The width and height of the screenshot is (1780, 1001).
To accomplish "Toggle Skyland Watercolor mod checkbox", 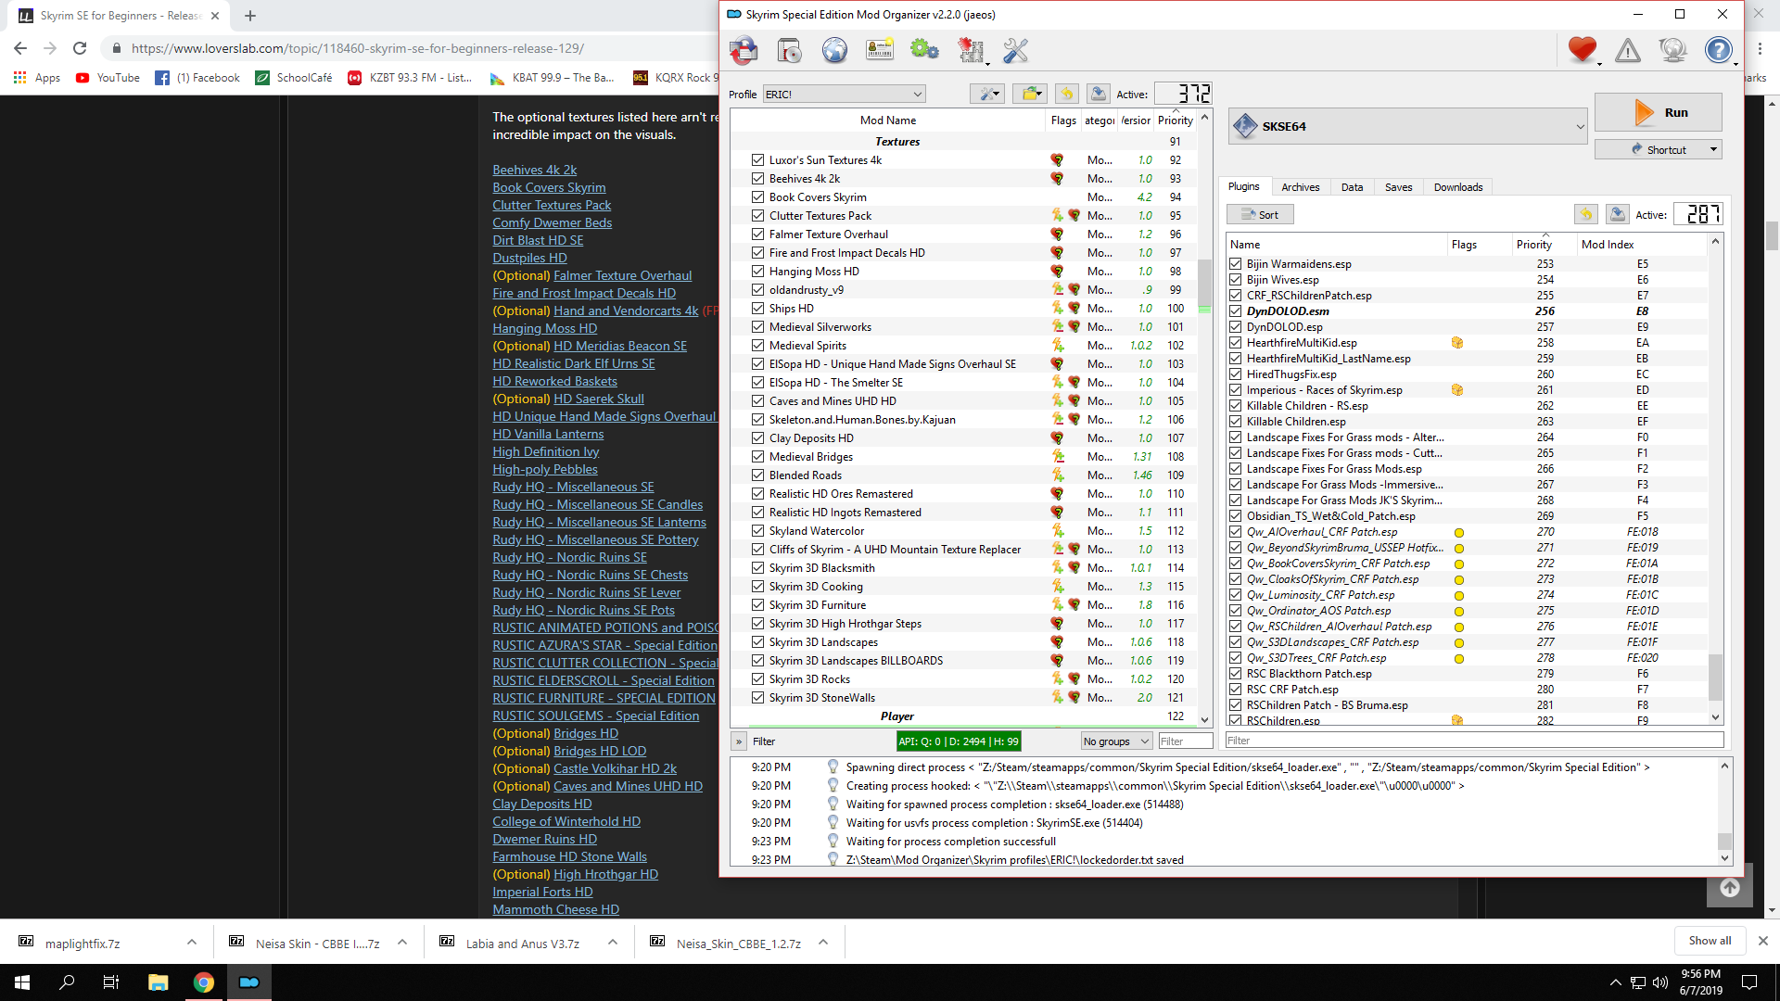I will click(758, 531).
